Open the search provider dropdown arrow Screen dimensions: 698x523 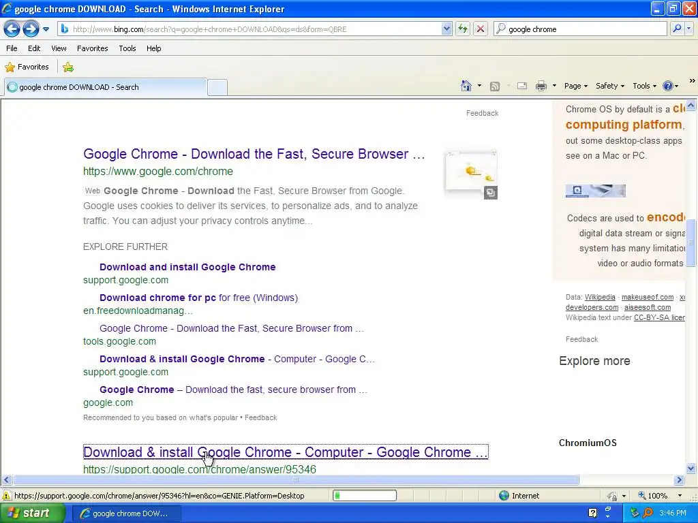[x=688, y=29]
